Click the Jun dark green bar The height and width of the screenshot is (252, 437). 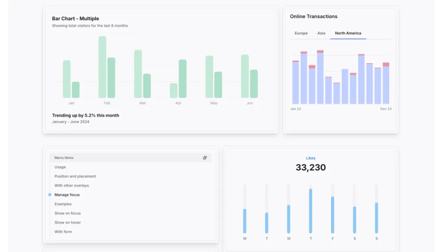(254, 84)
